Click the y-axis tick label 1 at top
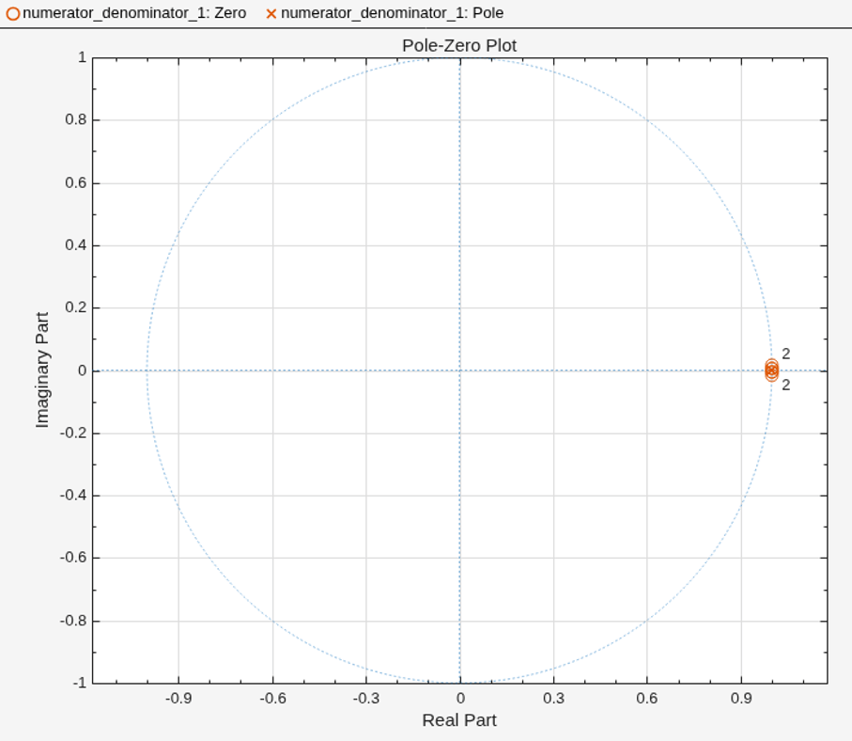This screenshot has height=741, width=852. (x=82, y=57)
